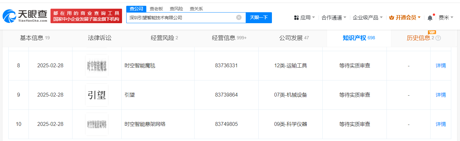Click the TianYanCha logo
Viewport: 460px width, 141px height.
pyautogui.click(x=25, y=16)
